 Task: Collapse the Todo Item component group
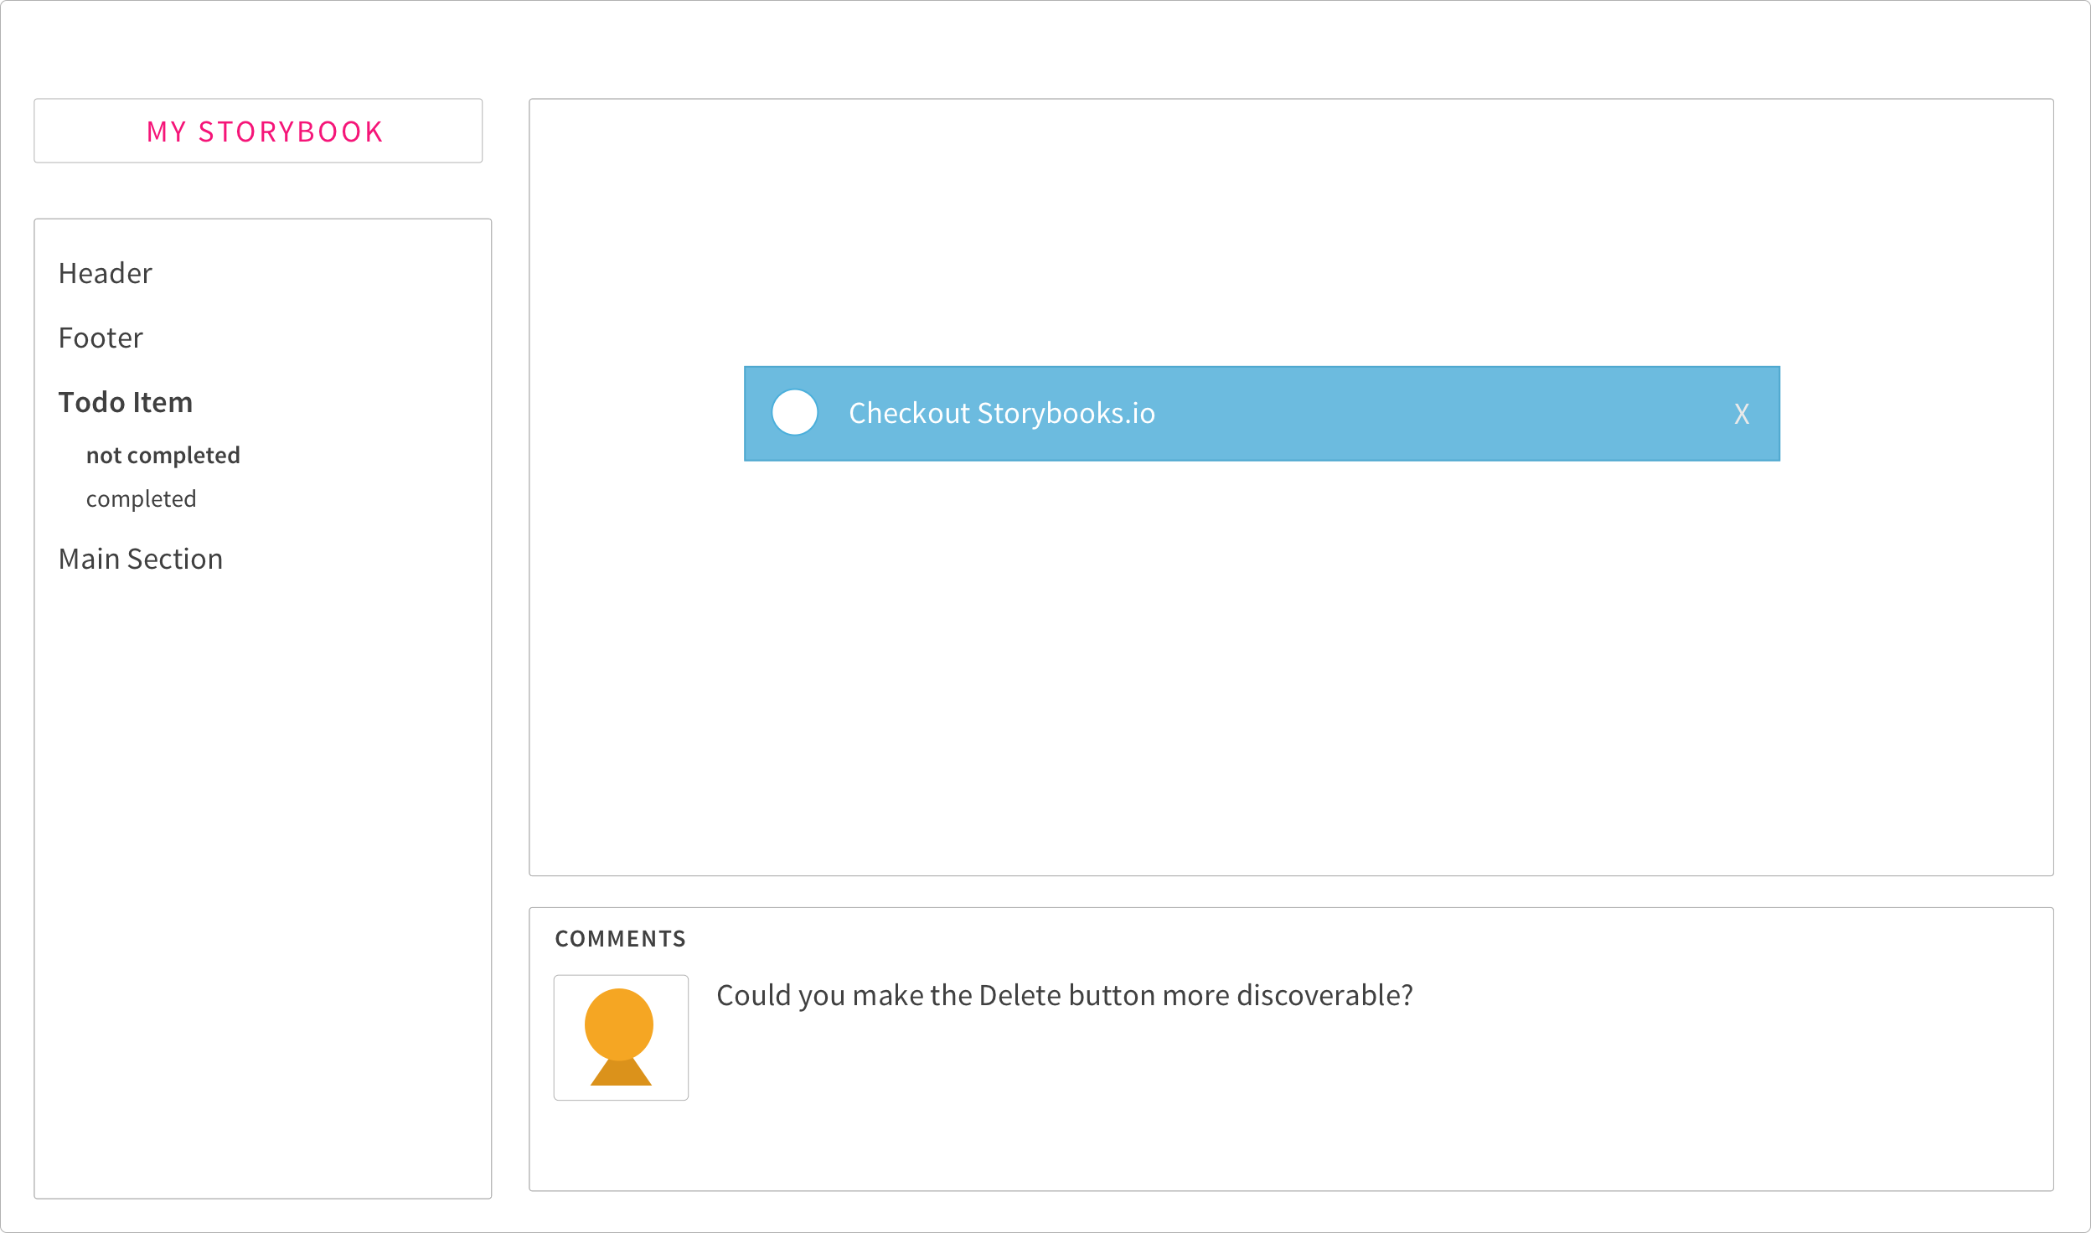click(x=126, y=403)
